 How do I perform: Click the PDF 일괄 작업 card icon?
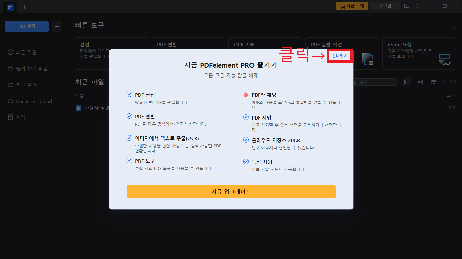click(367, 59)
